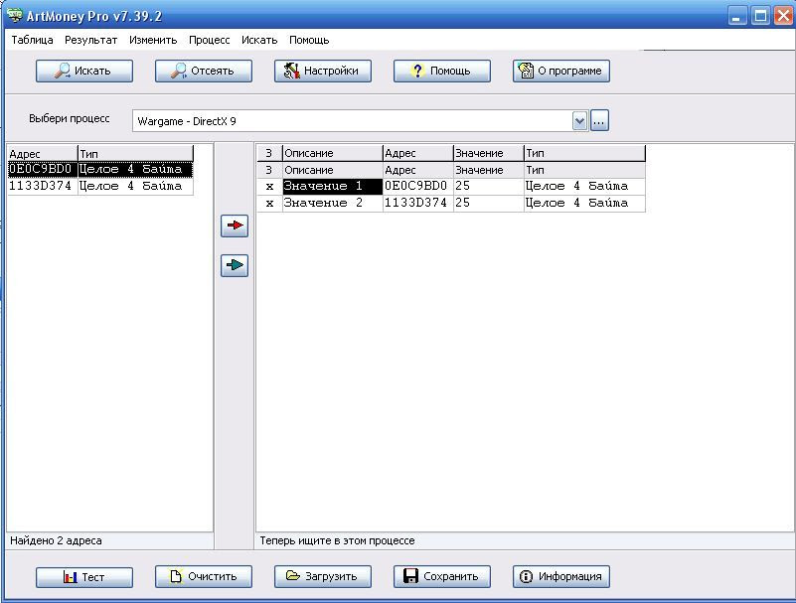Click the З column header in right table
Screen dimensions: 796x603
coord(269,153)
